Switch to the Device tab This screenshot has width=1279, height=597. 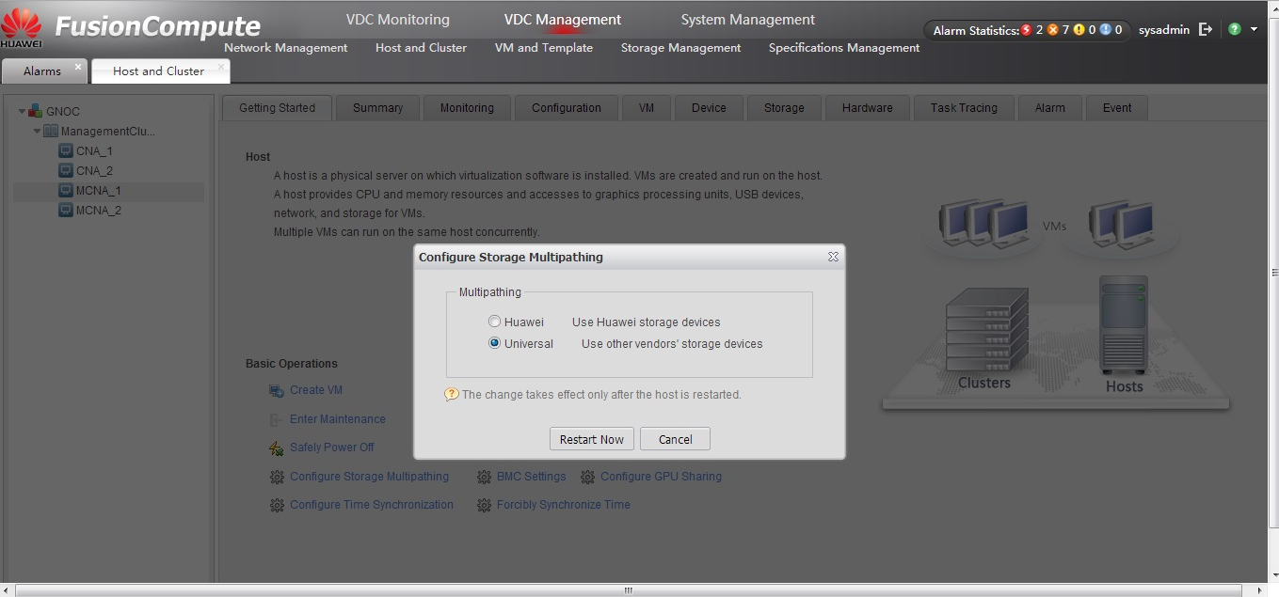pos(709,108)
